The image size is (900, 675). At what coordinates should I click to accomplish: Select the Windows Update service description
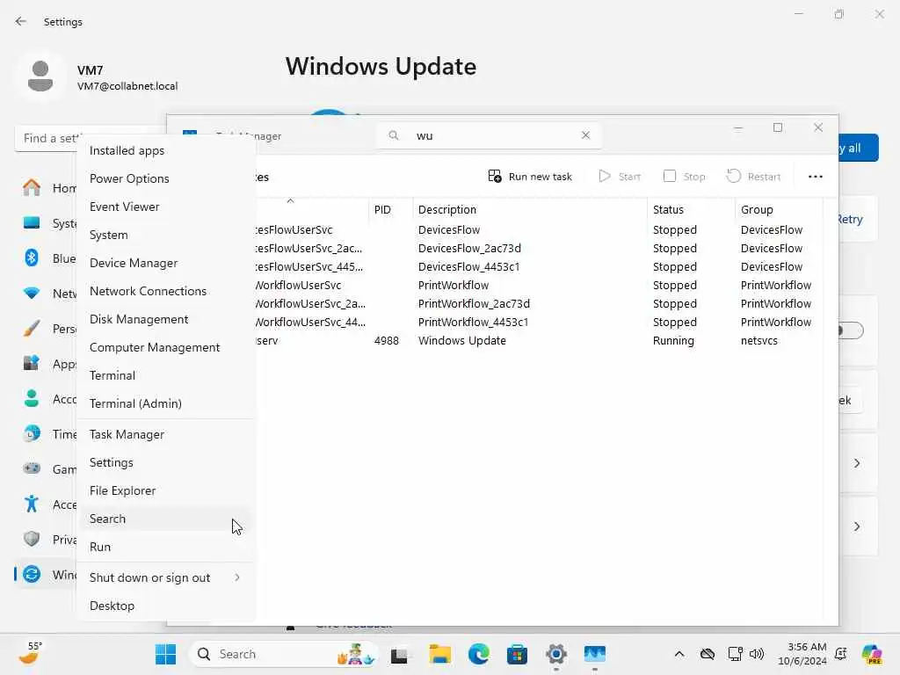462,340
